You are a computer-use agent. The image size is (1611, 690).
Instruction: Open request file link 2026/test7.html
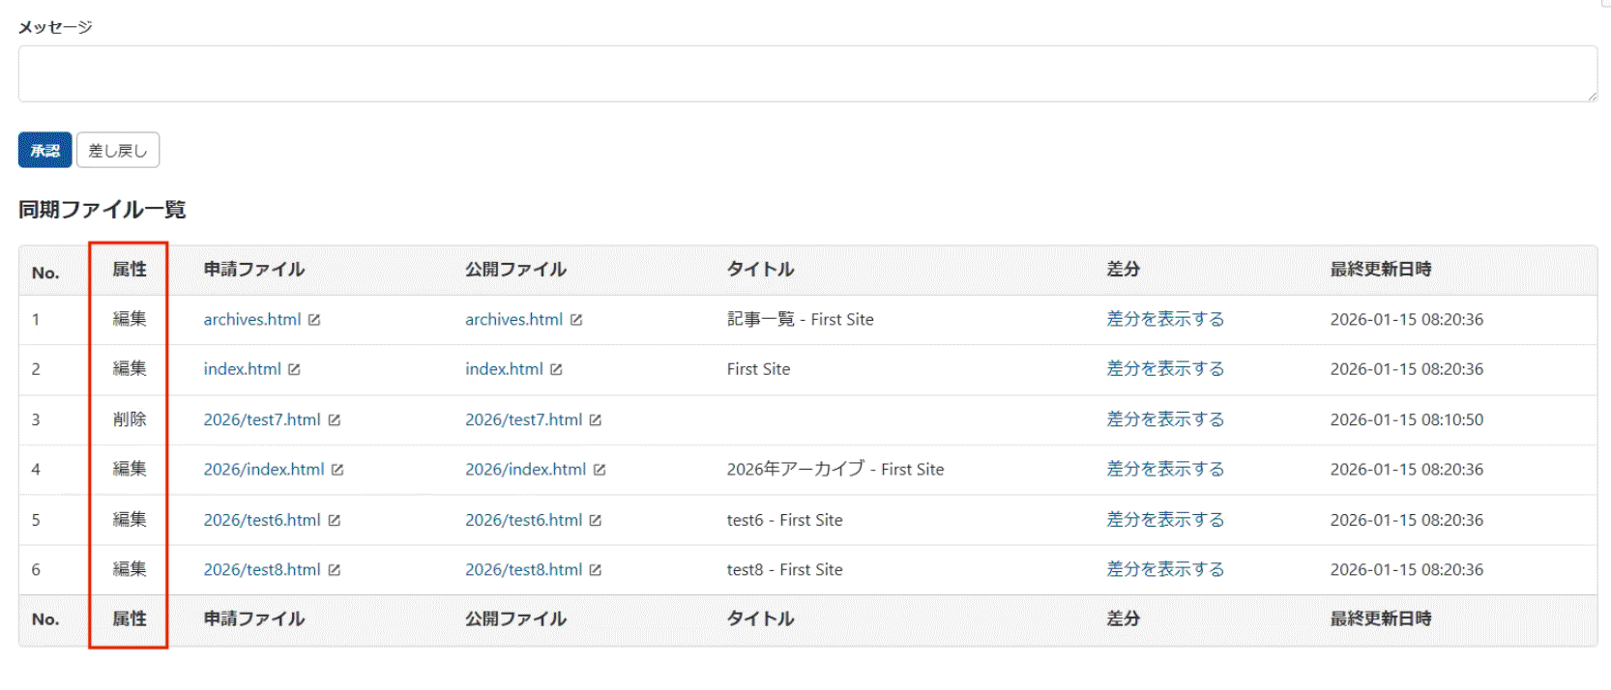pos(261,419)
